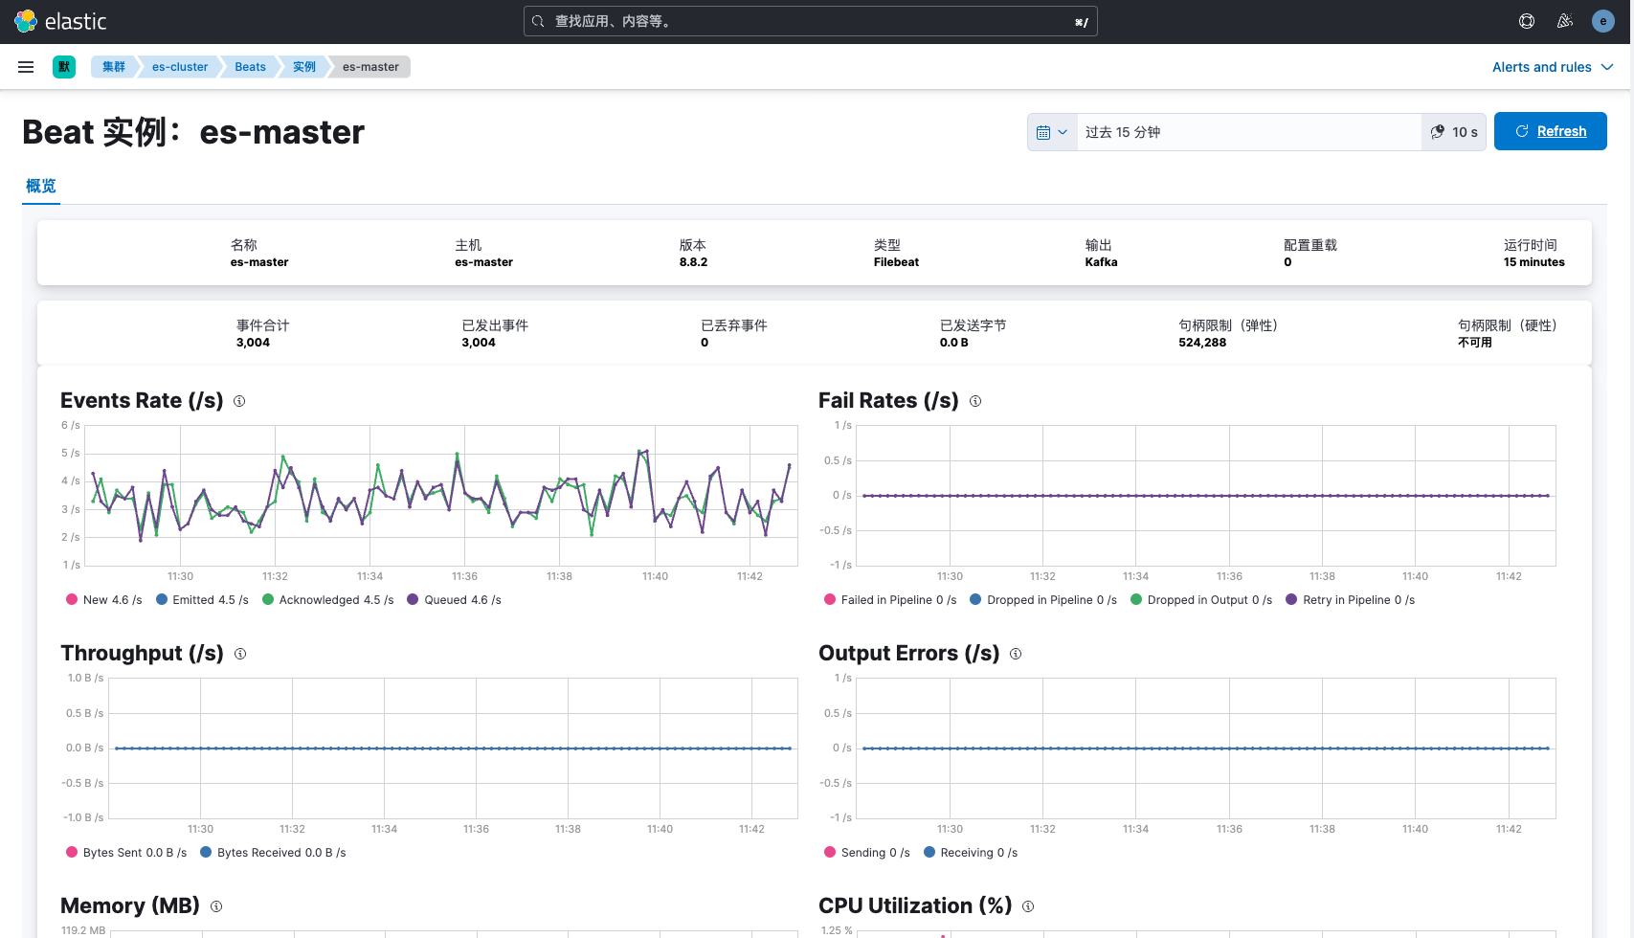Image resolution: width=1634 pixels, height=938 pixels.
Task: Open the user avatar menu
Action: coord(1603,21)
